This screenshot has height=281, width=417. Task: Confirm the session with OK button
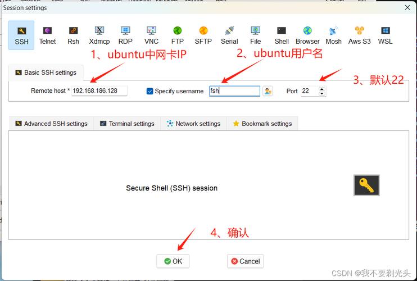173,261
